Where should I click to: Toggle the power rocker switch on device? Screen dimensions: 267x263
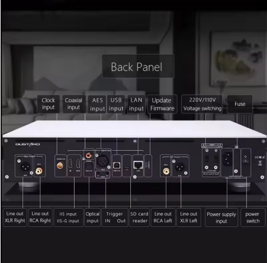pos(246,159)
